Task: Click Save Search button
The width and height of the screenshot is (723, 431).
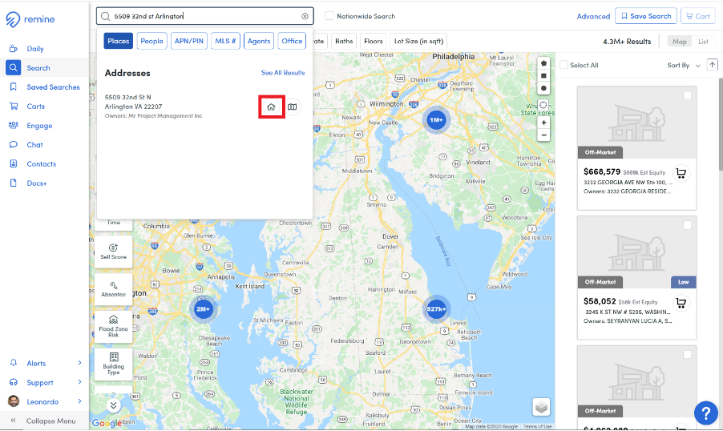Action: pos(646,16)
